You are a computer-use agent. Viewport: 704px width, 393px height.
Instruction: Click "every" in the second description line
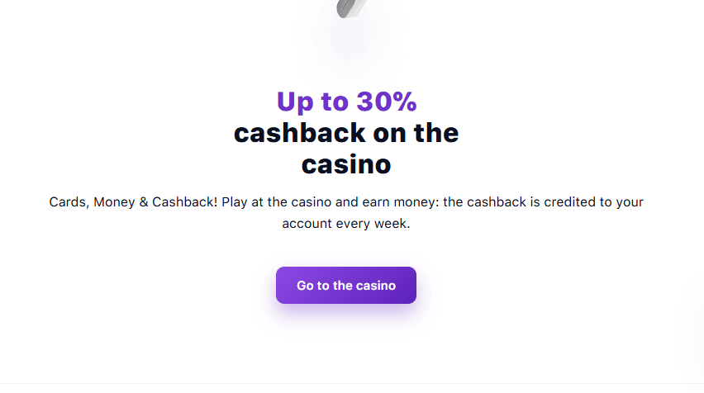click(353, 224)
